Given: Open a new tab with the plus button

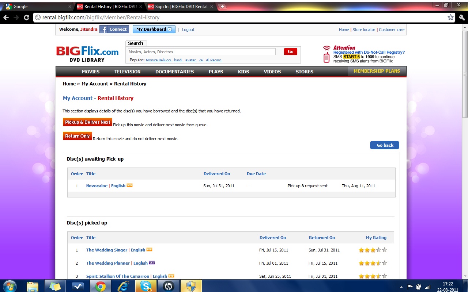Looking at the screenshot, I should (222, 7).
